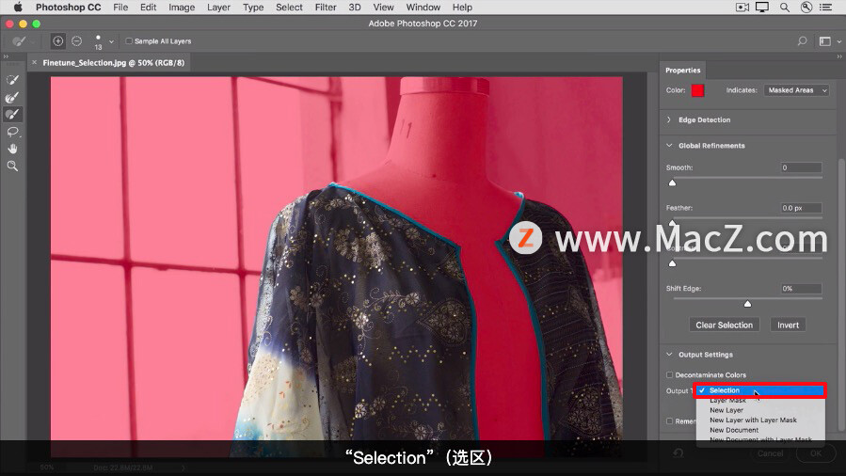Click the tool preset brush icon
Screen dimensions: 846x476
pos(19,41)
